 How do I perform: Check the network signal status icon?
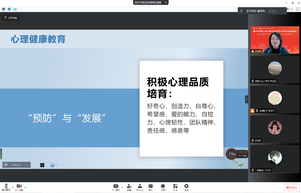tap(15, 9)
